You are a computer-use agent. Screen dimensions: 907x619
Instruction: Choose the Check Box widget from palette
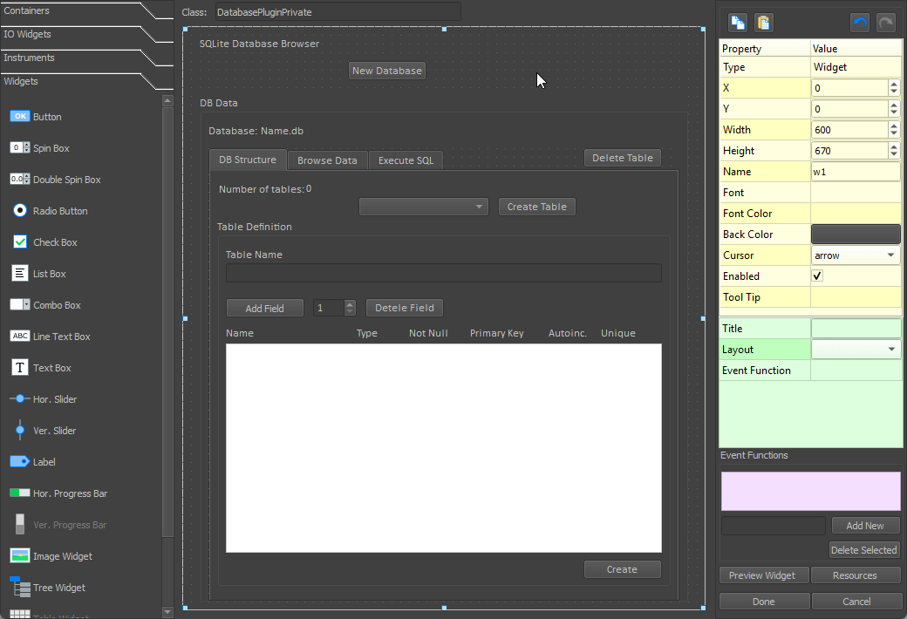pos(20,242)
